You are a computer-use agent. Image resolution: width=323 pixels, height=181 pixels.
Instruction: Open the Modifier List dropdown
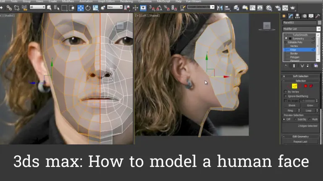click(x=302, y=29)
